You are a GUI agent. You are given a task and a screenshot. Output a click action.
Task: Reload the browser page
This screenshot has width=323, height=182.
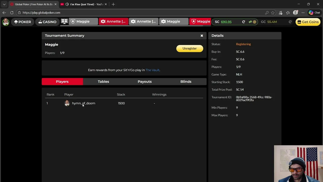12,13
